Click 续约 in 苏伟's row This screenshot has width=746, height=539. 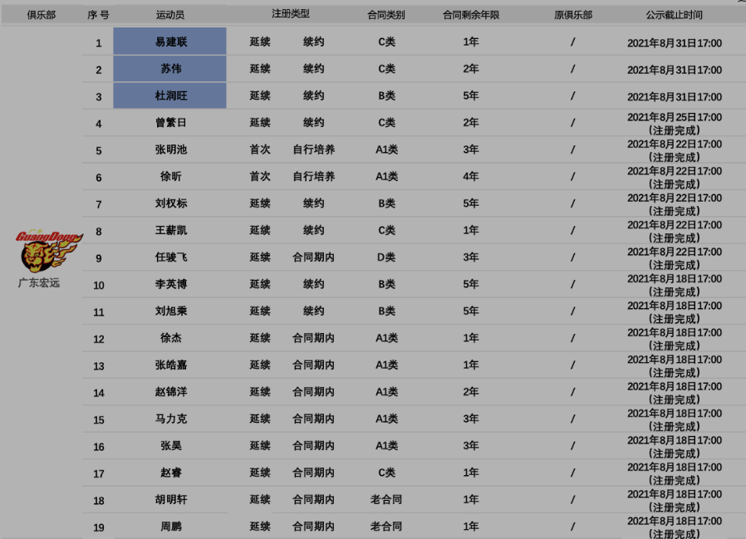(313, 68)
